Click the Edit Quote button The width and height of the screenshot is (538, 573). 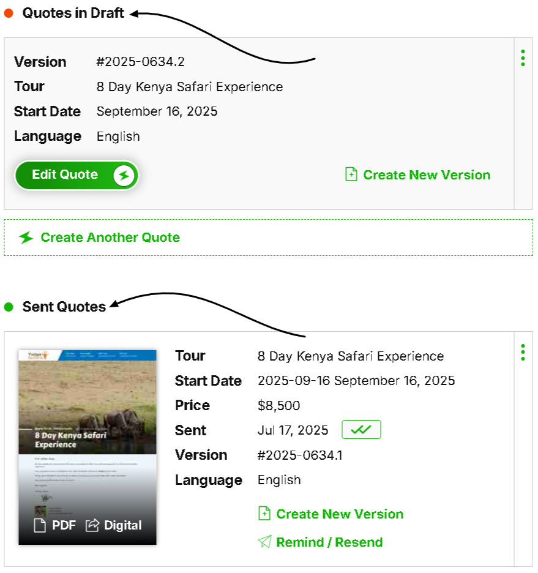65,175
